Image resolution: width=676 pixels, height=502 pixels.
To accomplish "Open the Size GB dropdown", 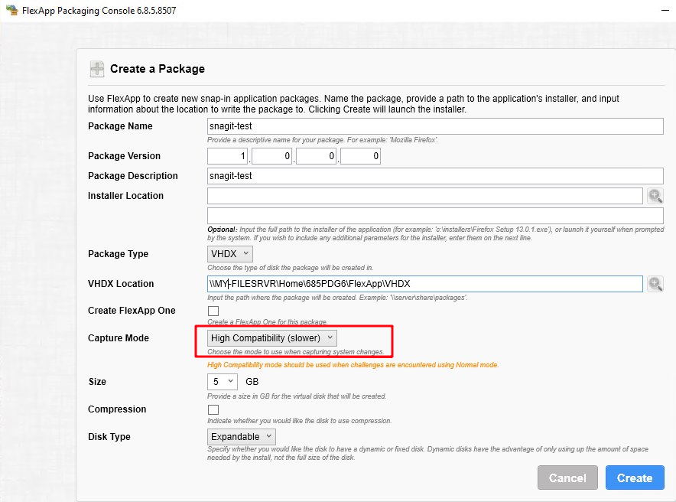I will 223,382.
